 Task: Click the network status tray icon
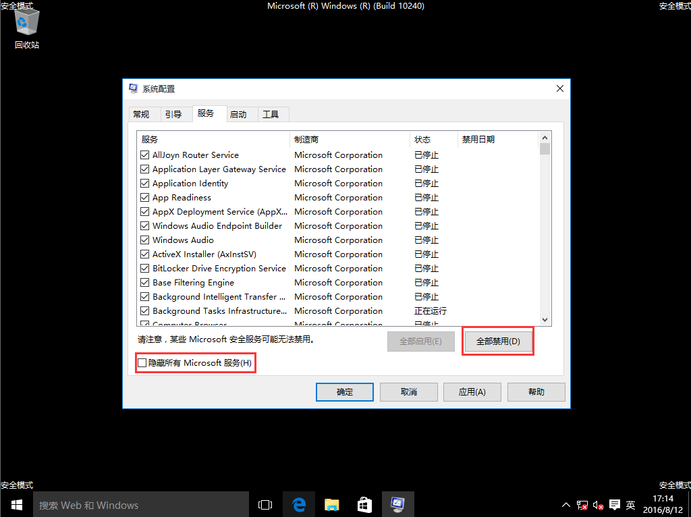tap(582, 505)
